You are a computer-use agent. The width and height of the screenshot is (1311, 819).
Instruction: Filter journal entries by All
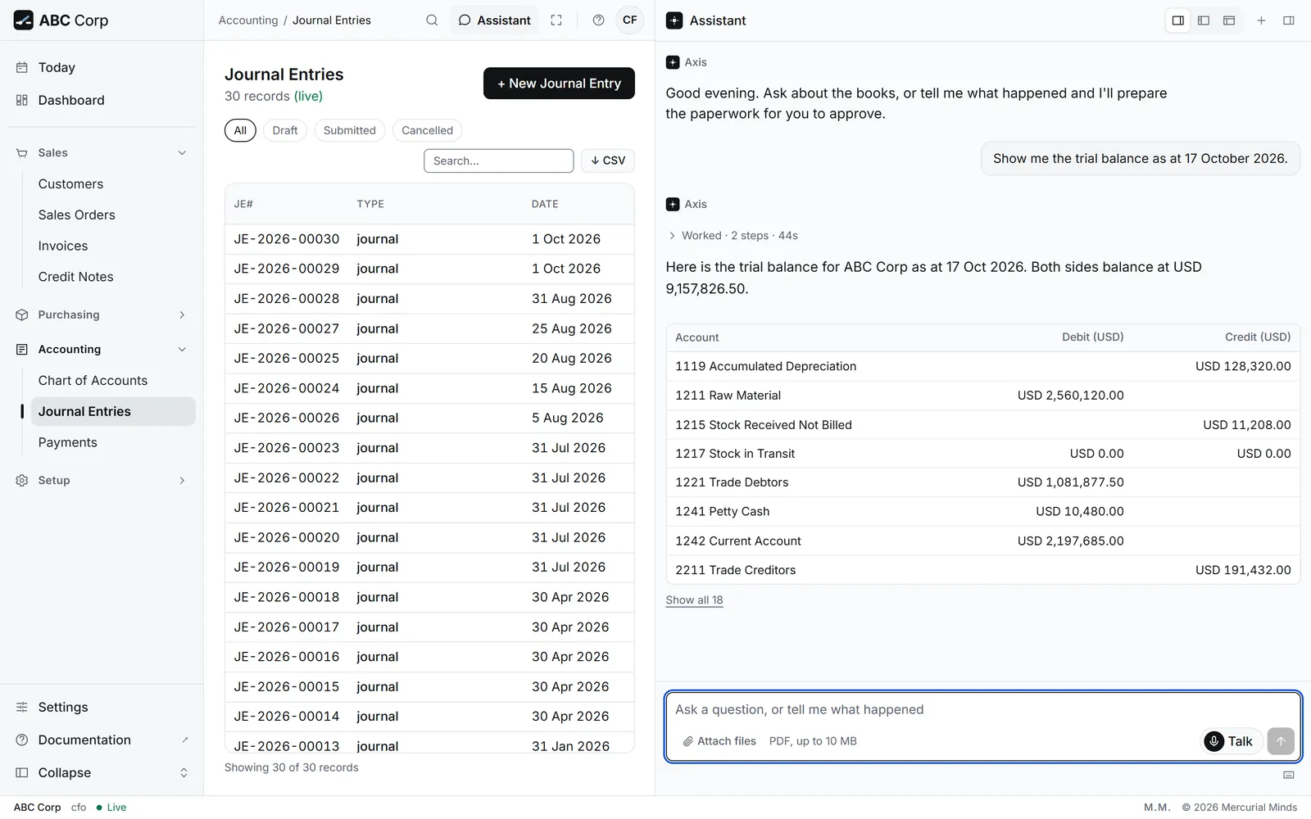(x=240, y=130)
